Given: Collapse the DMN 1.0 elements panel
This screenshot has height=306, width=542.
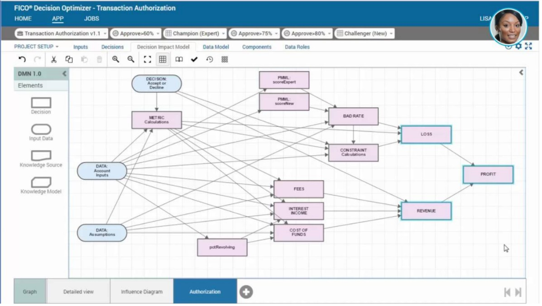Looking at the screenshot, I should [64, 74].
